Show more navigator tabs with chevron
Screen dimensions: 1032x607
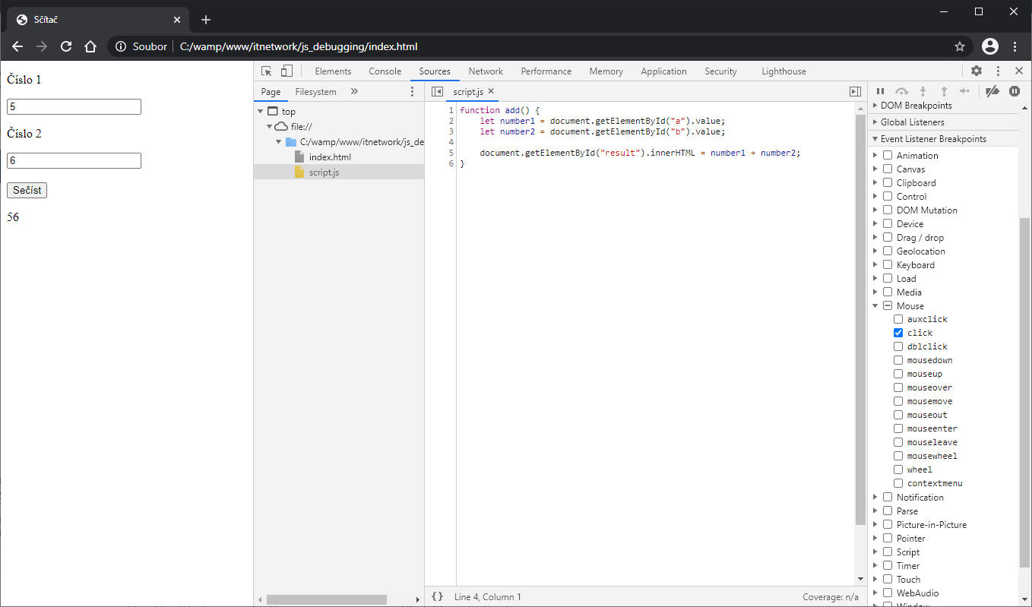pos(354,91)
